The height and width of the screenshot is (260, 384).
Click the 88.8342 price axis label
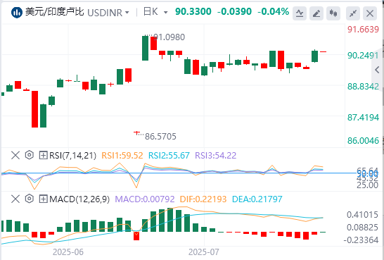point(363,87)
